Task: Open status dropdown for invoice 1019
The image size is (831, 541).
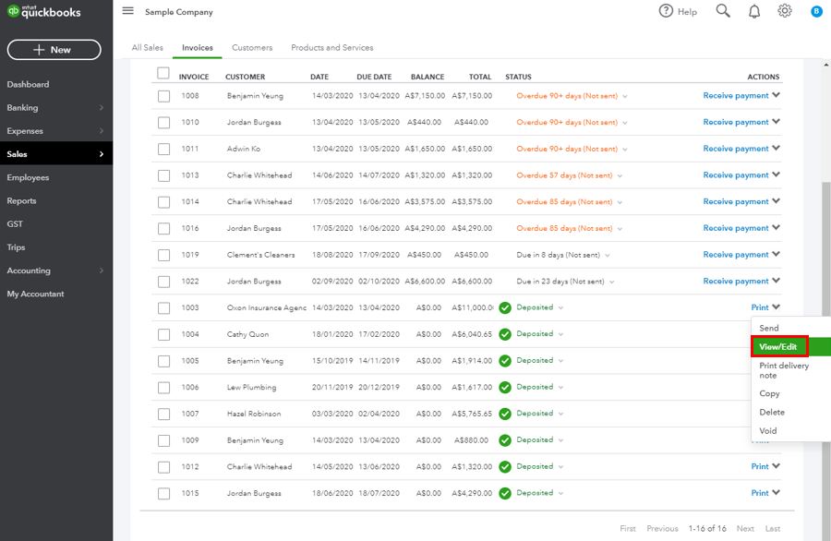Action: tap(610, 255)
